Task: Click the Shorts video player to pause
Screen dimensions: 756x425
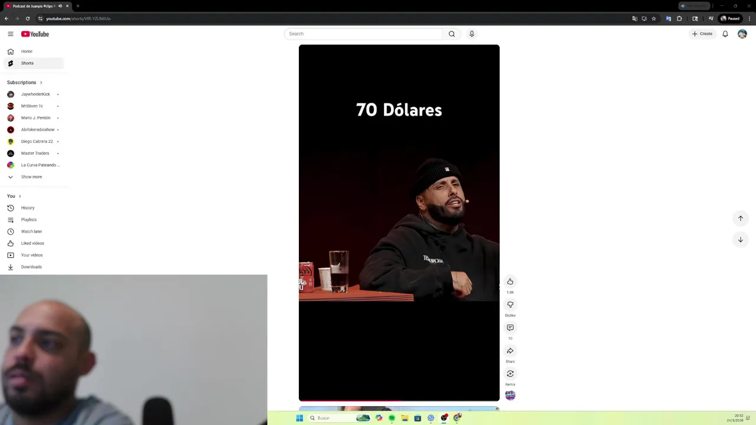Action: tap(399, 223)
